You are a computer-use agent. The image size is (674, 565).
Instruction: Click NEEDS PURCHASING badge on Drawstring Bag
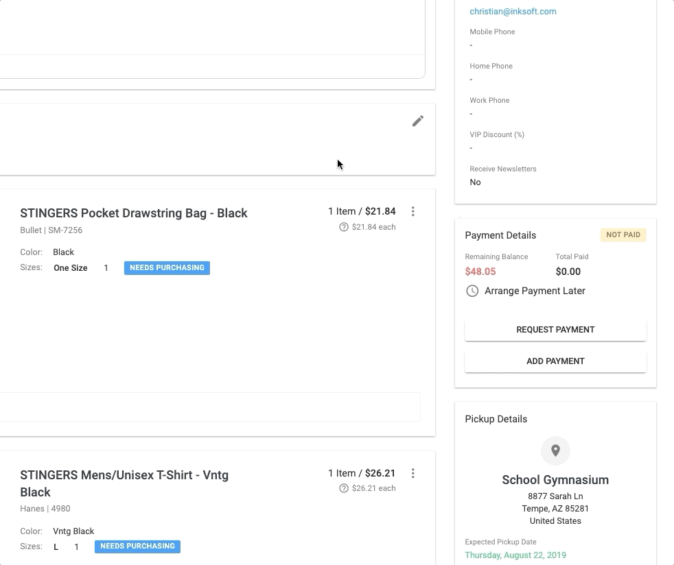click(x=167, y=268)
